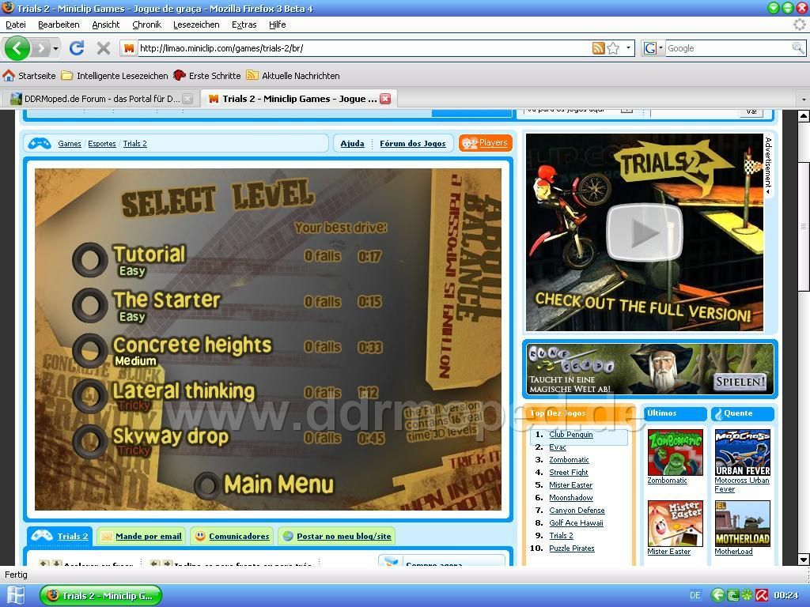Open the Extras menu
The image size is (810, 607).
244,25
